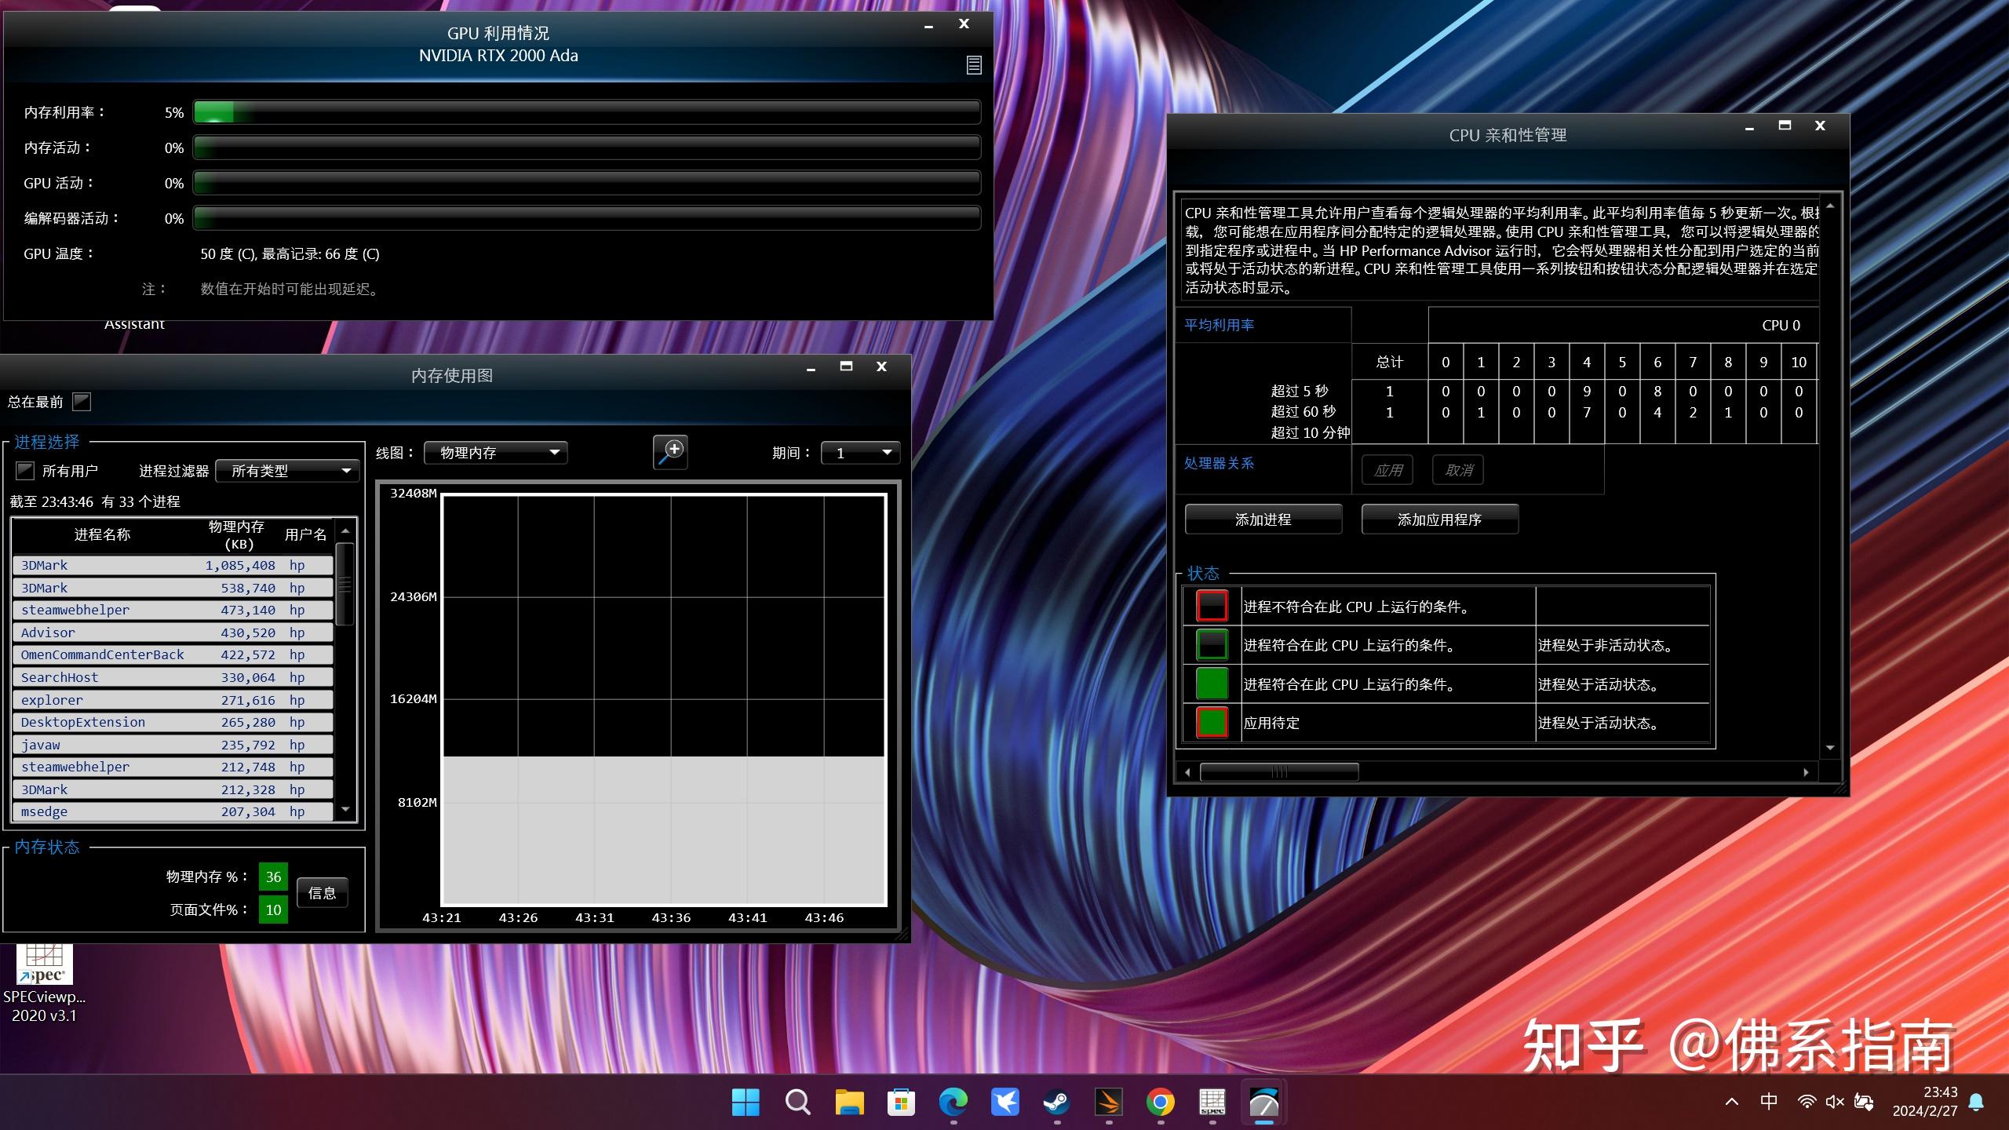The image size is (2009, 1130).
Task: Click the Cancel (取消) button
Action: pos(1458,470)
